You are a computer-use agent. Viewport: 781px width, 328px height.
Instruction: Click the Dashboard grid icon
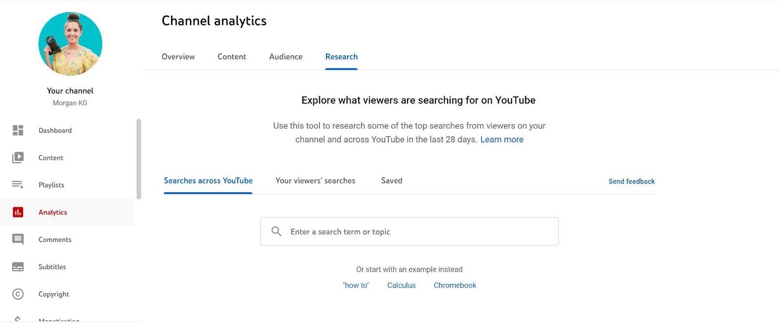coord(18,130)
